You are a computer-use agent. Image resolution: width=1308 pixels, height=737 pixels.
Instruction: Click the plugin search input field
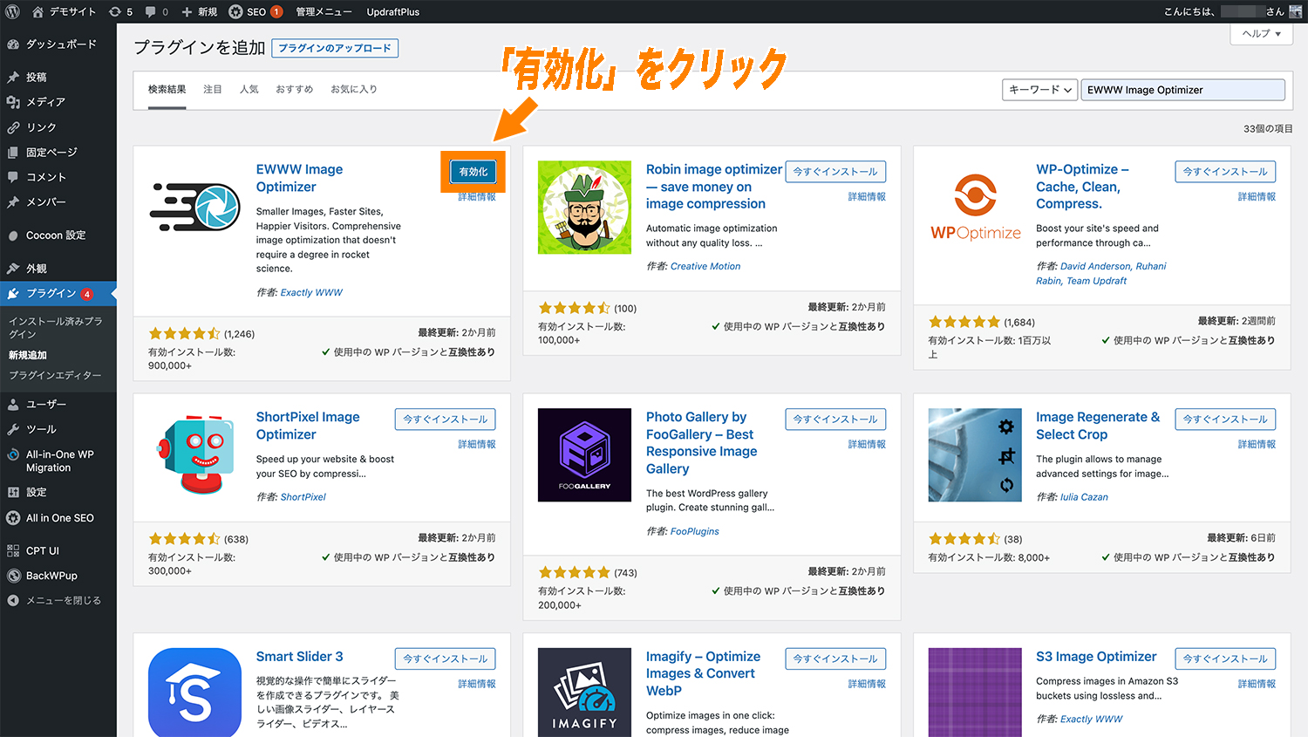tap(1182, 89)
